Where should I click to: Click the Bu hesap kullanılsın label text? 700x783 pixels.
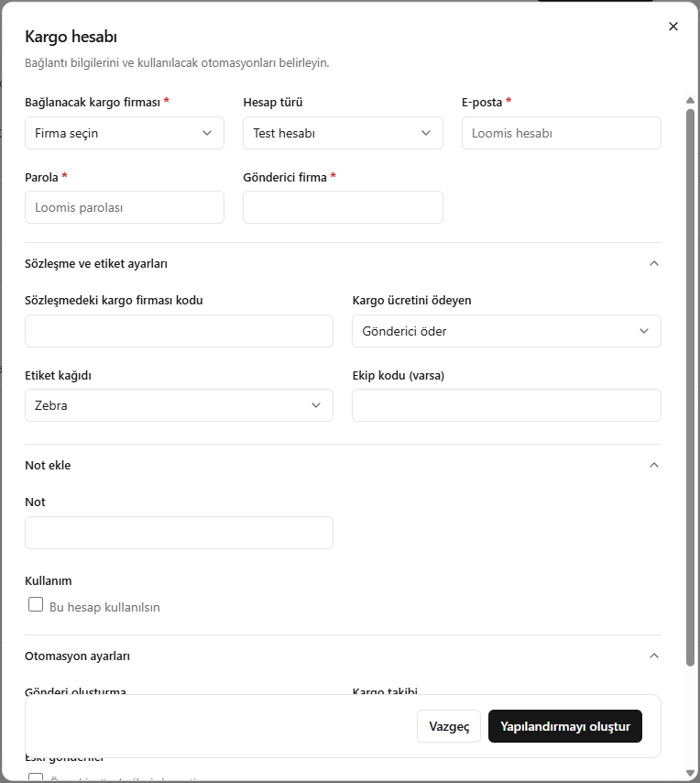point(104,607)
